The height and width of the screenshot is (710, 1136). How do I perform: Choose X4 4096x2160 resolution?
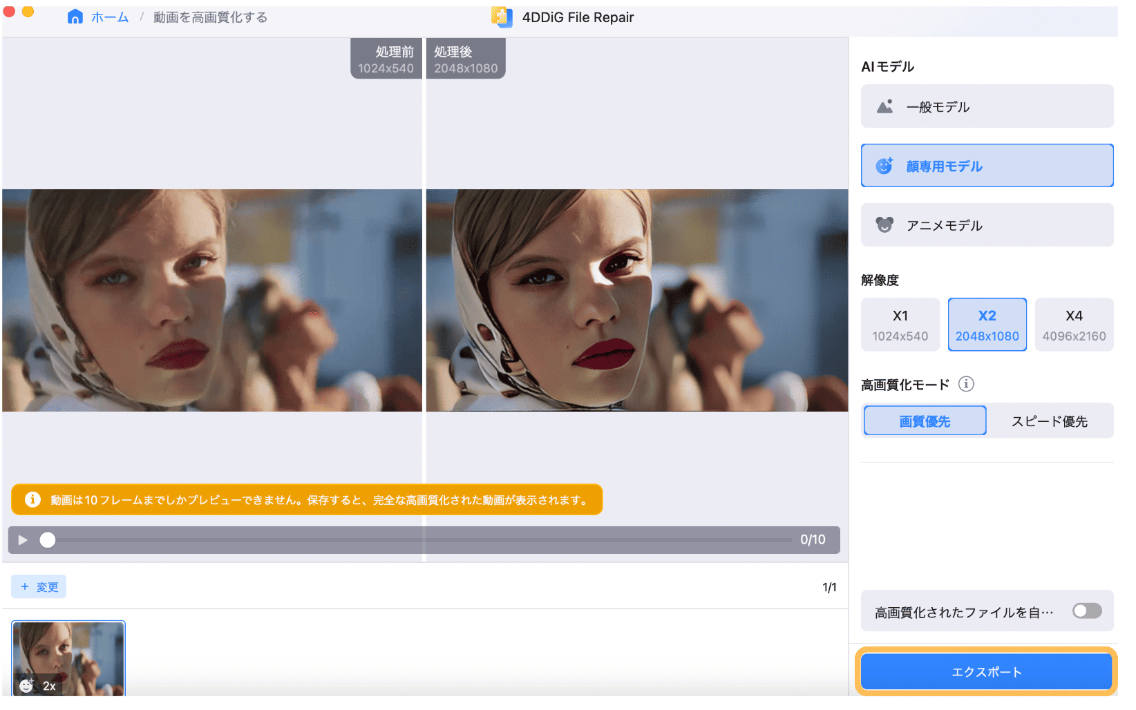click(x=1074, y=325)
